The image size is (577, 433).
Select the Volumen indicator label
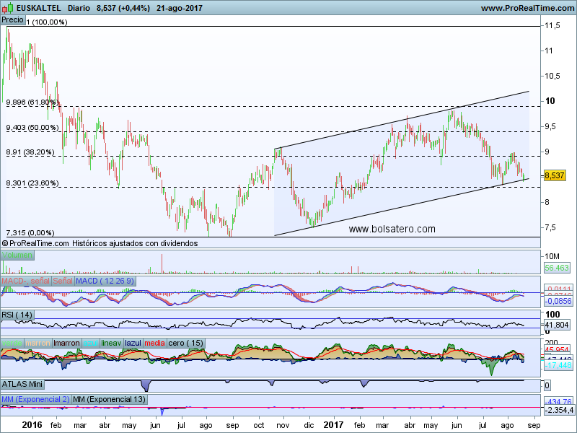(x=17, y=255)
